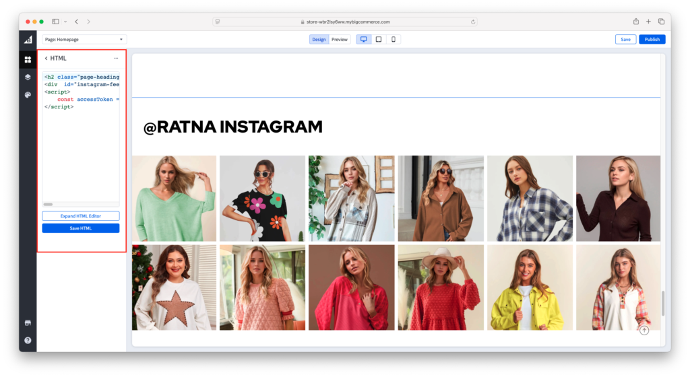Select the yellow jacket photo
This screenshot has width=690, height=377.
[x=530, y=287]
